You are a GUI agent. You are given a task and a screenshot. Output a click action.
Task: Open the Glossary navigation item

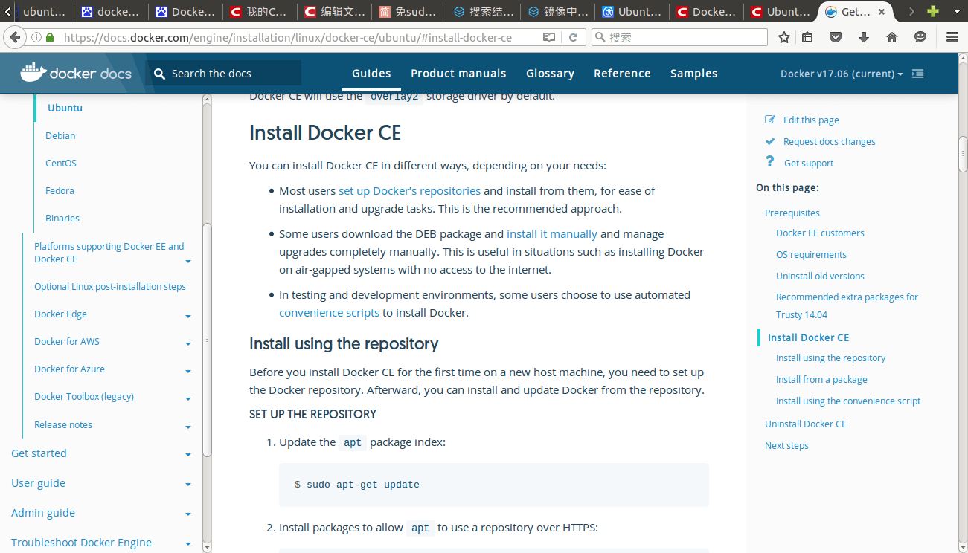pyautogui.click(x=549, y=73)
